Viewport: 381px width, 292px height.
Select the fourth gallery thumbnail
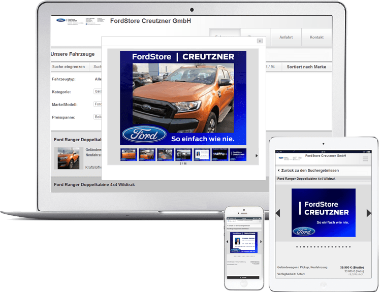click(x=183, y=155)
